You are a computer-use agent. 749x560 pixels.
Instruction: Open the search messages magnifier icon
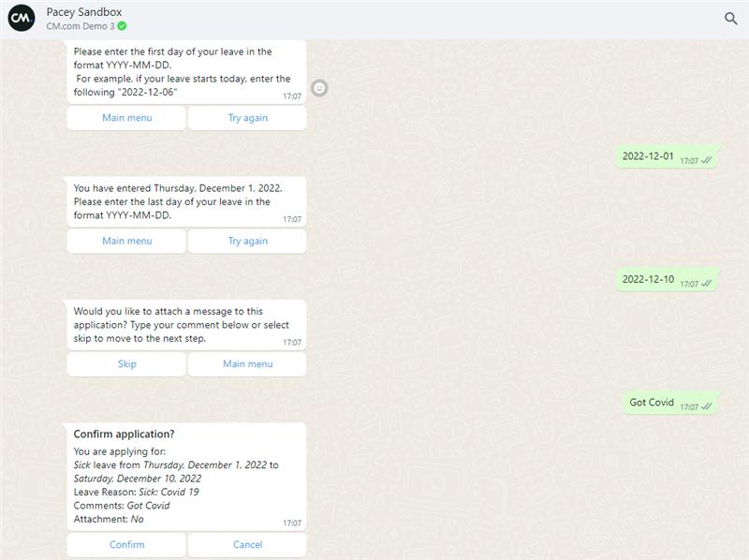[x=730, y=19]
